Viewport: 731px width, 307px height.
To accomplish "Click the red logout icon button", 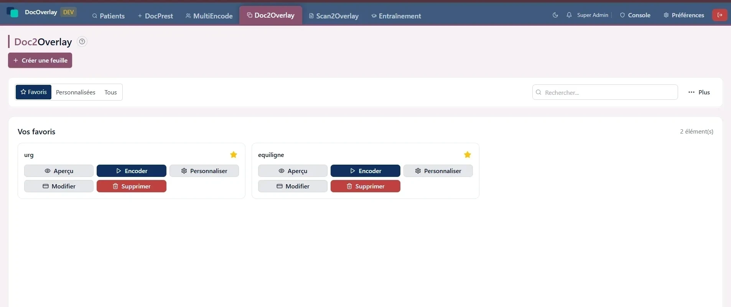I will pyautogui.click(x=720, y=15).
